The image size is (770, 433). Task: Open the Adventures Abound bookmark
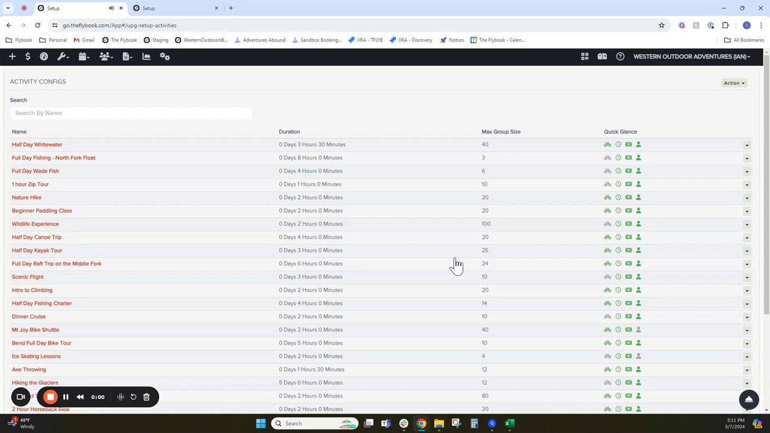tap(260, 40)
